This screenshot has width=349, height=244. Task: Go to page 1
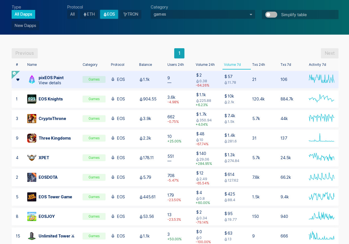(179, 53)
